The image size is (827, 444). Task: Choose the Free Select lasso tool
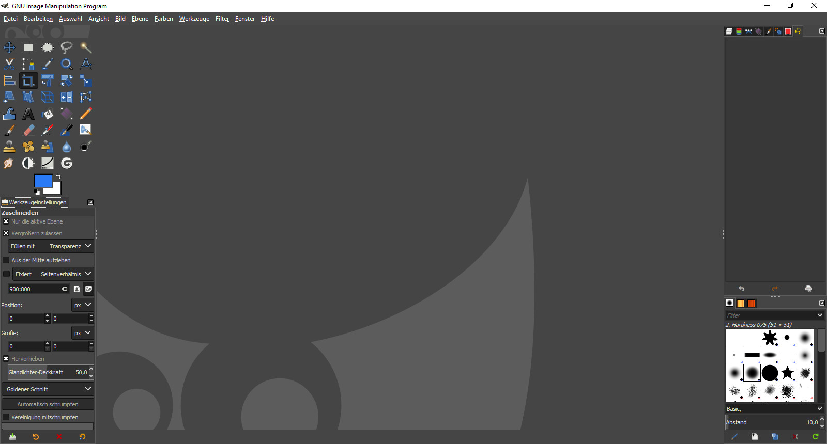67,47
